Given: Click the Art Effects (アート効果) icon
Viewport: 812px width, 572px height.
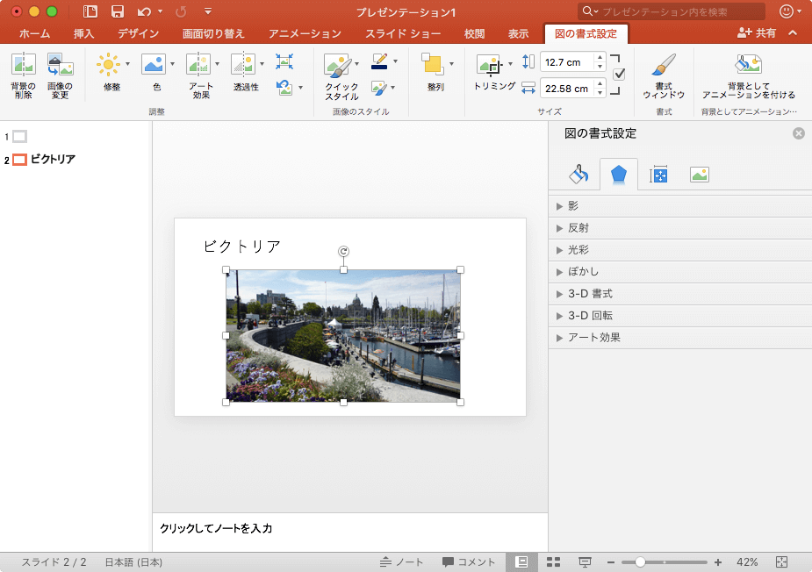Looking at the screenshot, I should [198, 65].
